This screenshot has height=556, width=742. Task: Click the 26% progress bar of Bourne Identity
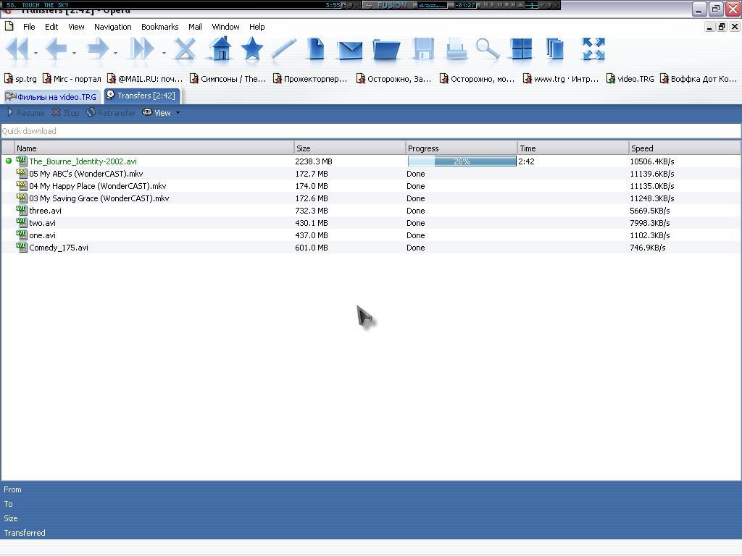pos(462,161)
